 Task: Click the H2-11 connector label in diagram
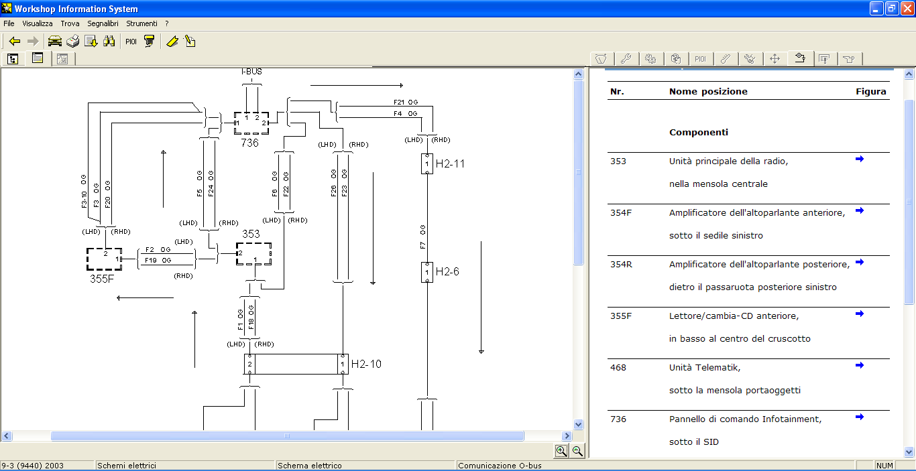[450, 163]
